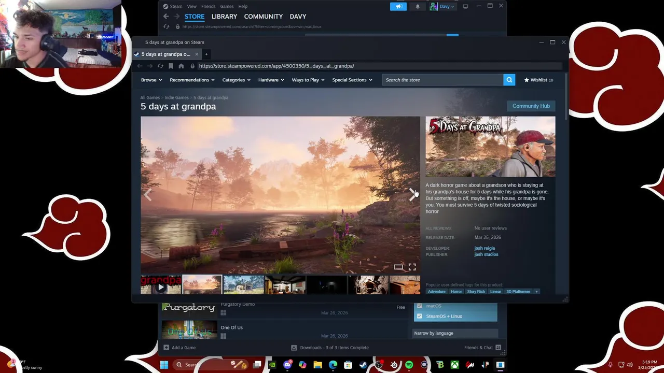Open File Explorer from the taskbar
The image size is (664, 373).
point(317,365)
